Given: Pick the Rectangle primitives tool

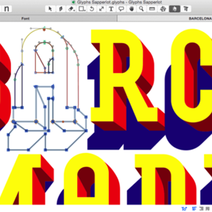Looking at the screenshot, I should pyautogui.click(x=81, y=9).
